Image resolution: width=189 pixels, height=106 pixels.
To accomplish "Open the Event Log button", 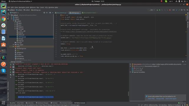I will [182, 103].
